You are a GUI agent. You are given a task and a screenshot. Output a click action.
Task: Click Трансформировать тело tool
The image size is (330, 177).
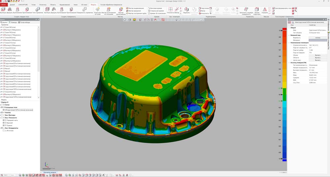coord(282,8)
